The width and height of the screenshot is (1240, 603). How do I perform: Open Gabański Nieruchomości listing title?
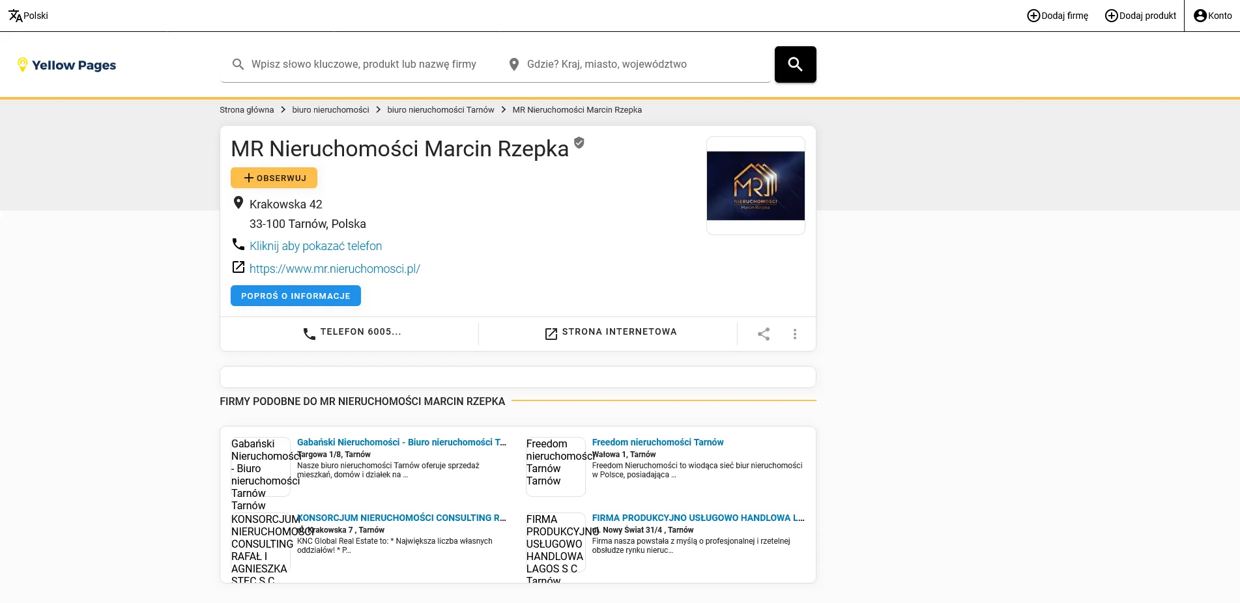pos(401,442)
